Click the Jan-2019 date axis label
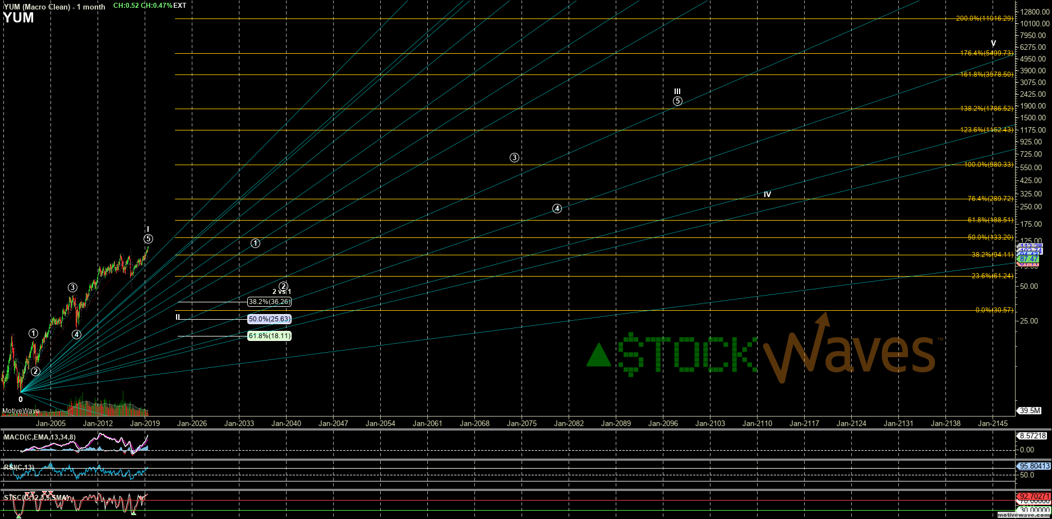The height and width of the screenshot is (519, 1052). 145,423
